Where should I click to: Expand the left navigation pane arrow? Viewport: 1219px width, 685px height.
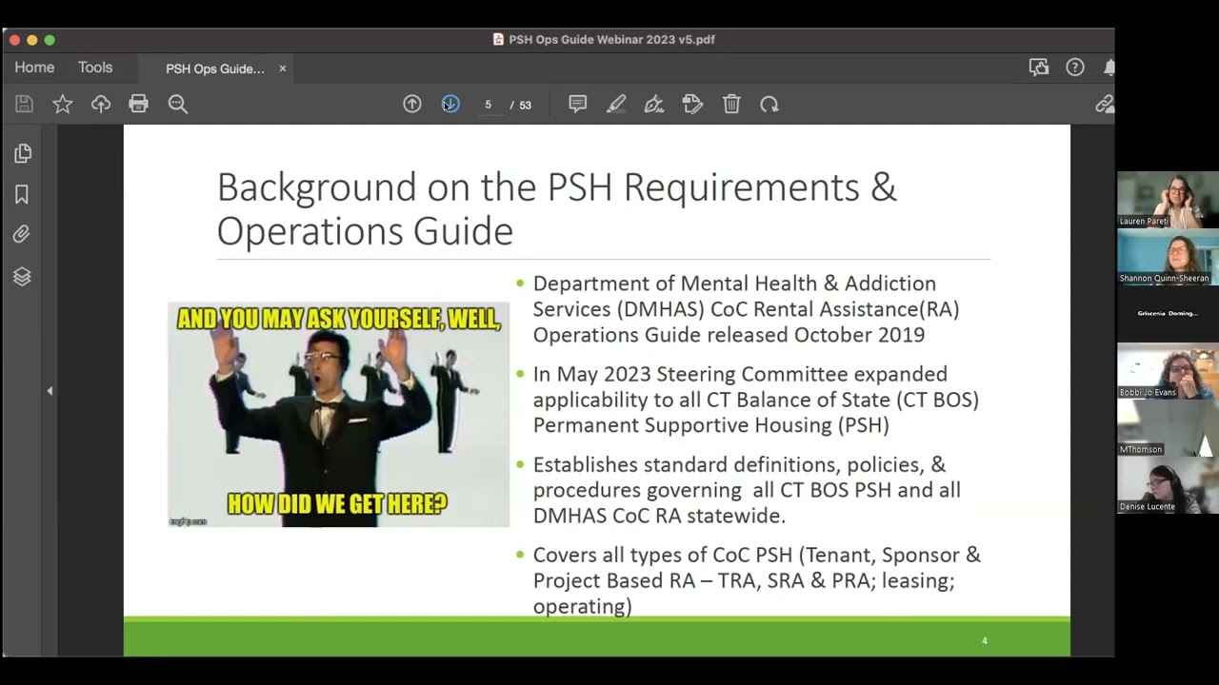click(50, 391)
